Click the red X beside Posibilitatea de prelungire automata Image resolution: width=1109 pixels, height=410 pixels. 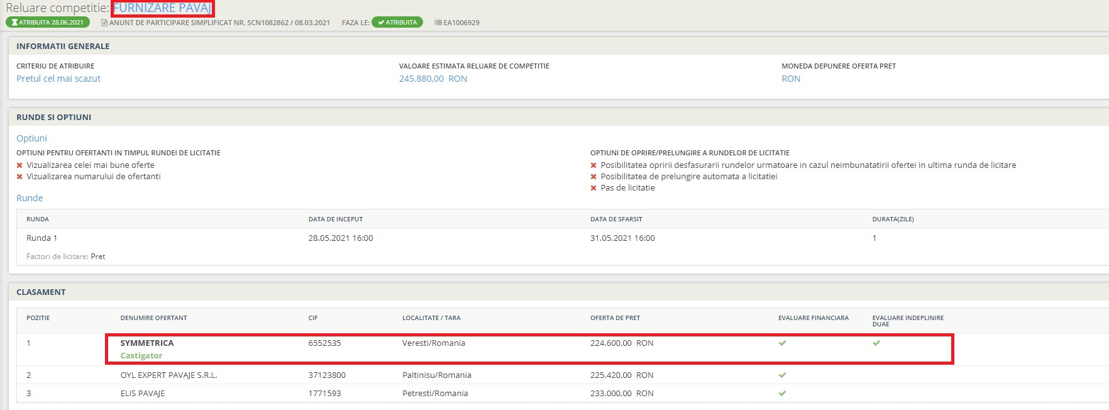(x=593, y=177)
